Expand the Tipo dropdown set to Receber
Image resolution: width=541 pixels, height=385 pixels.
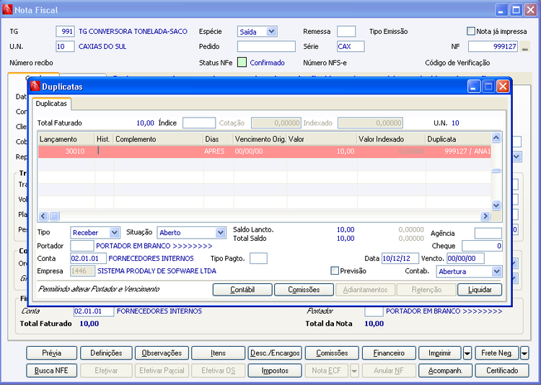(114, 233)
